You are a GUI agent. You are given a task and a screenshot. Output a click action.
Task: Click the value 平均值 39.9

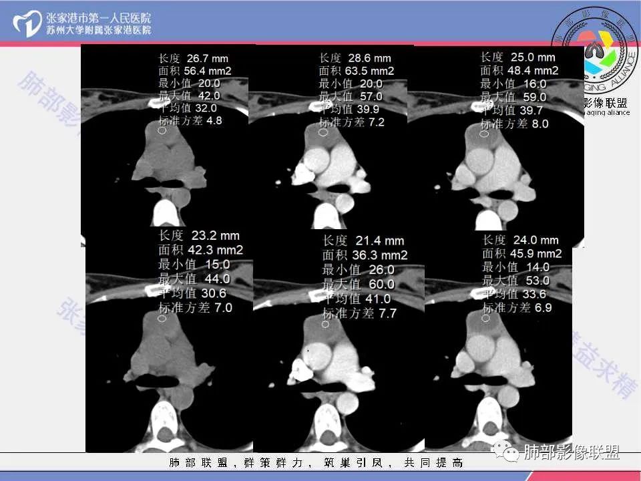(x=349, y=109)
